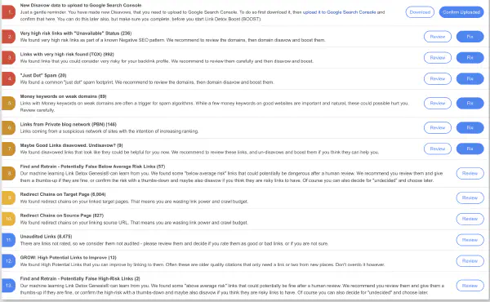Review Maybe Good Links disavowed item
The image size is (490, 302).
coord(438,149)
